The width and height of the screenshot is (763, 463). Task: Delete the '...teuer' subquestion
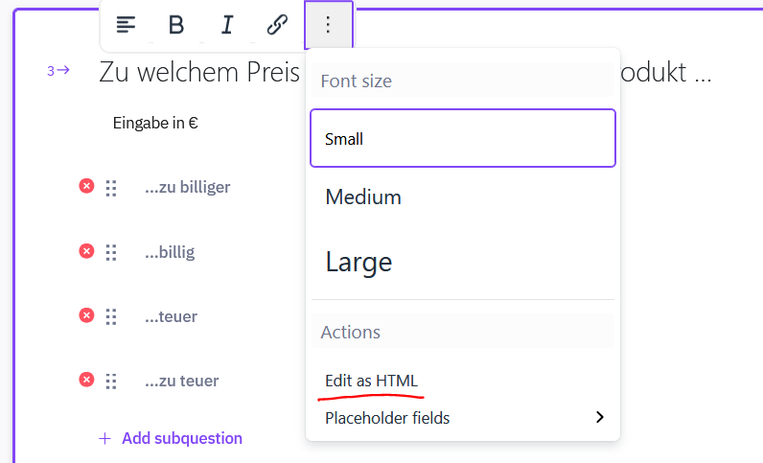tap(86, 315)
